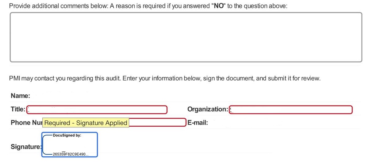This screenshot has height=162, width=371.
Task: Click the Name label
Action: click(20, 96)
